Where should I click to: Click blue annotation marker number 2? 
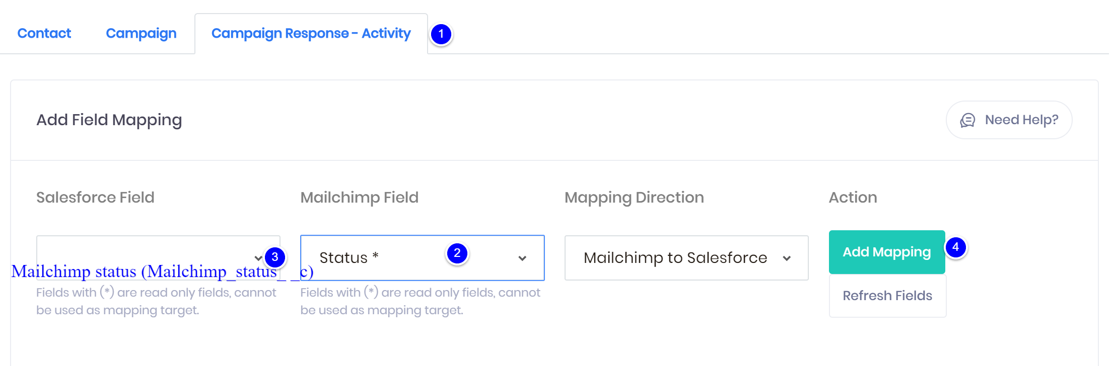(457, 253)
